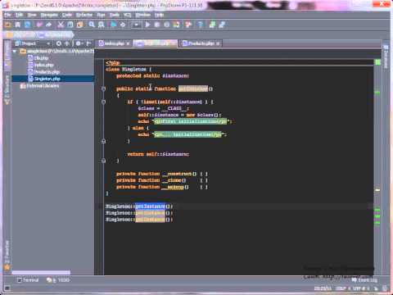Click the Find magnifier icon
The height and width of the screenshot is (295, 393).
(x=92, y=25)
